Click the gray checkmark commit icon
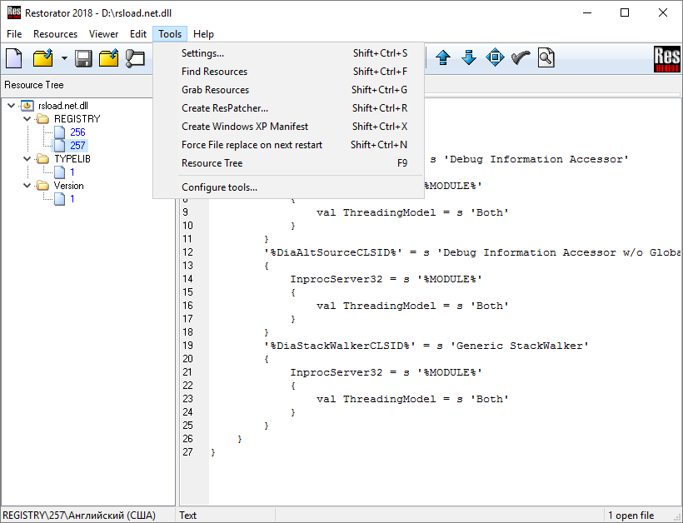Screen dimensions: 683x523 (521, 57)
